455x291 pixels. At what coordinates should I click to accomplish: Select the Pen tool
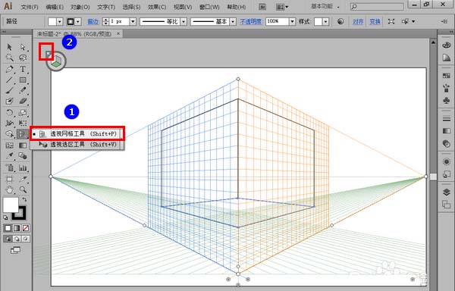pos(9,69)
